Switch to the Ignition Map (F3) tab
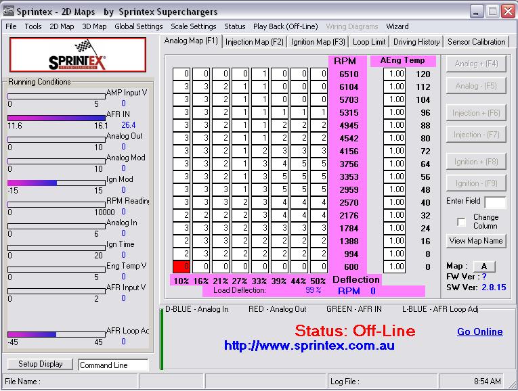This screenshot has width=518, height=391. click(318, 42)
